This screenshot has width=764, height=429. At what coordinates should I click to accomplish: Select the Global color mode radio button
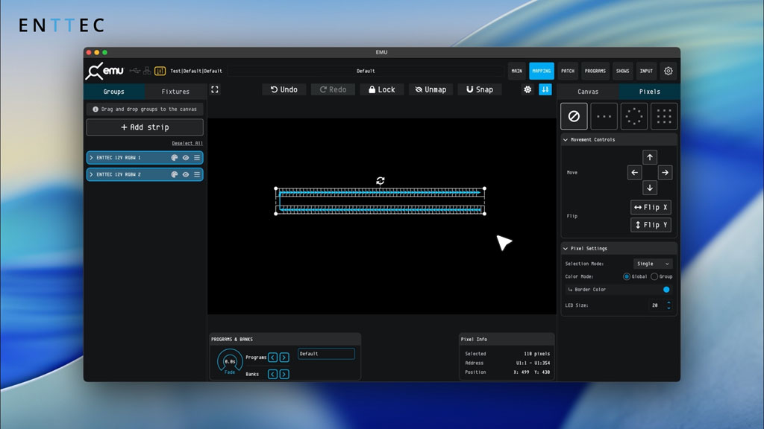pyautogui.click(x=627, y=276)
